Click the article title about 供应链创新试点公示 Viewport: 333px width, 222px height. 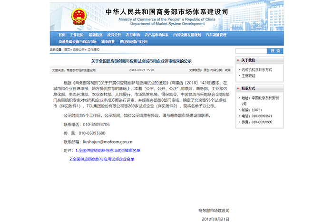pyautogui.click(x=141, y=61)
